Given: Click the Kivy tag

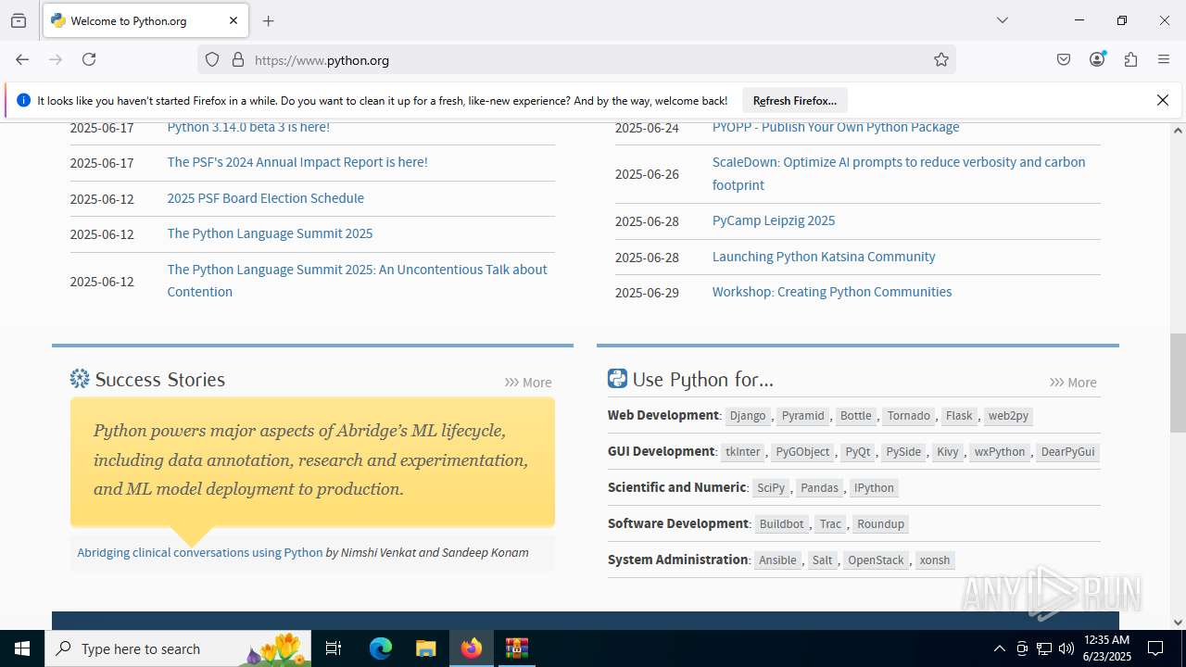Looking at the screenshot, I should (x=948, y=452).
